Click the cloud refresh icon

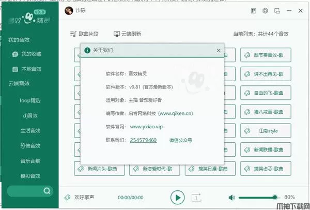[x=117, y=34]
